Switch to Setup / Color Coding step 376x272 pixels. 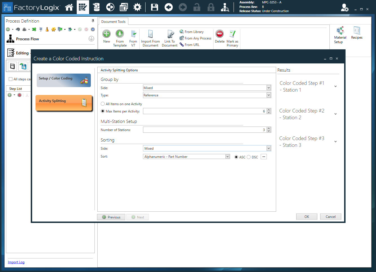click(x=64, y=80)
